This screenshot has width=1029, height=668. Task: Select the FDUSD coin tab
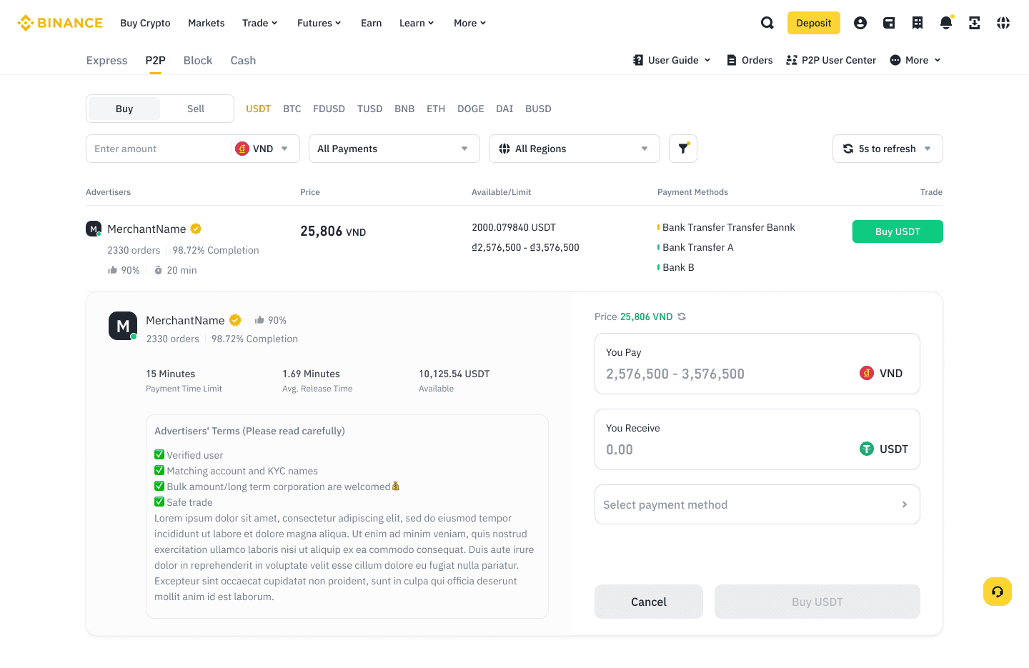(x=329, y=109)
